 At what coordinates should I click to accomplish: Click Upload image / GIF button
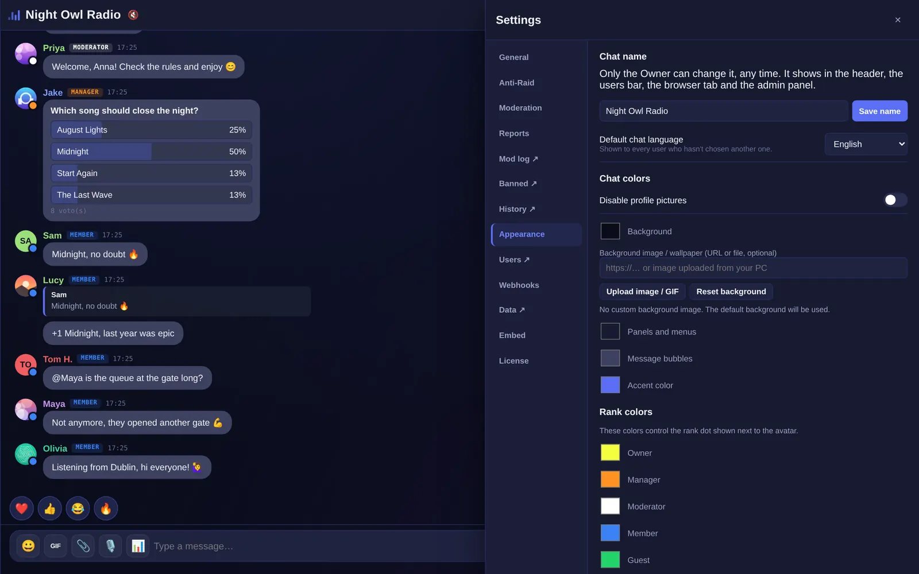point(643,292)
